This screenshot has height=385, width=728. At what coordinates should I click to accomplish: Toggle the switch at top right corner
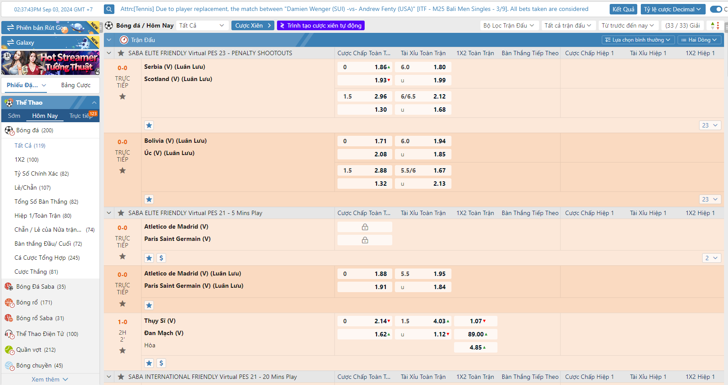point(716,9)
